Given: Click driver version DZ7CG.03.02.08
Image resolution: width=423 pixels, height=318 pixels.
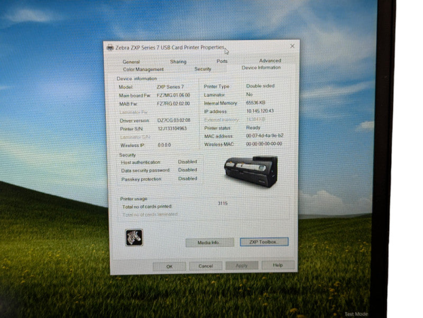Looking at the screenshot, I should click(x=174, y=120).
